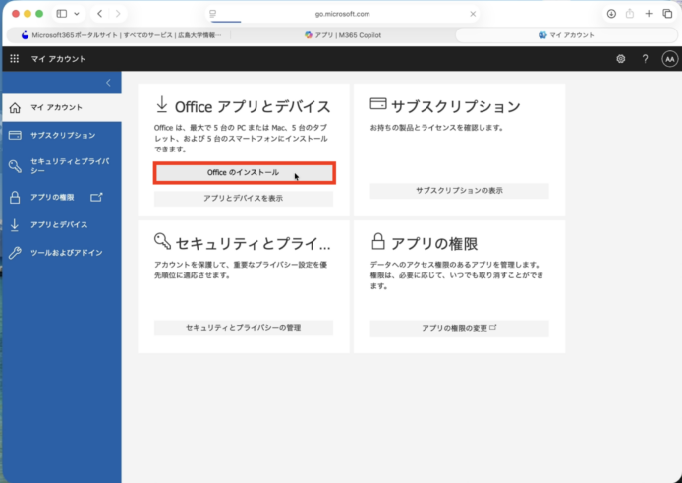682x483 pixels.
Task: Open セキュリティとプライバシー in sidebar
Action: point(62,166)
